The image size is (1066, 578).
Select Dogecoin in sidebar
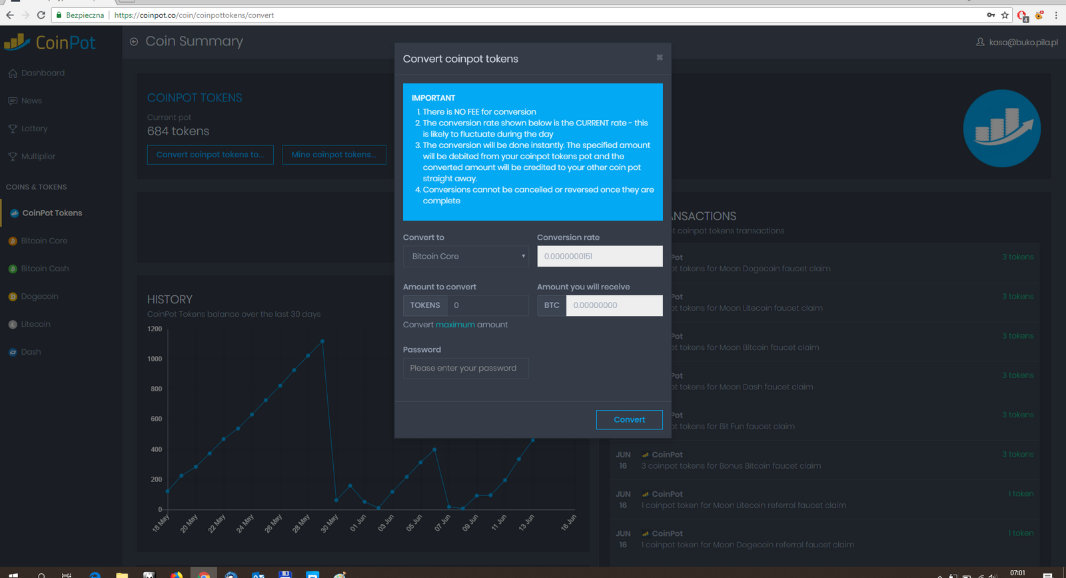pyautogui.click(x=39, y=297)
